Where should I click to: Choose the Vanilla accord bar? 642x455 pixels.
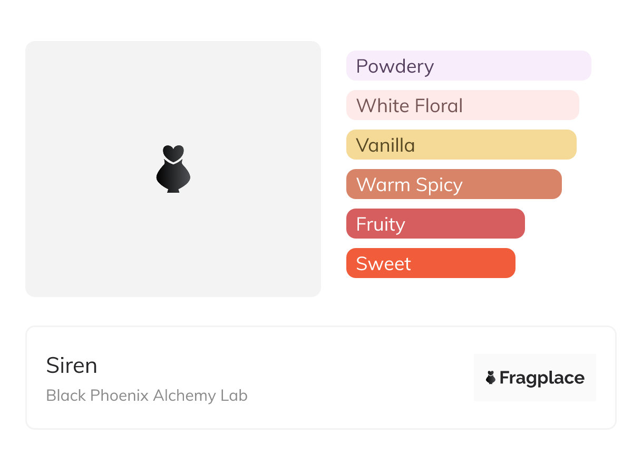pos(461,145)
